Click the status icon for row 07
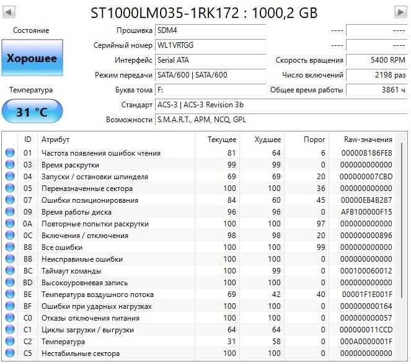The image size is (411, 364). coord(10,200)
